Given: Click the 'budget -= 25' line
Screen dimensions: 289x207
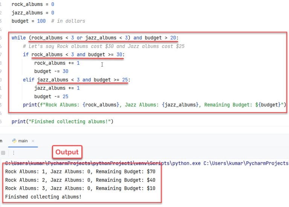Looking at the screenshot, I should [x=51, y=97].
